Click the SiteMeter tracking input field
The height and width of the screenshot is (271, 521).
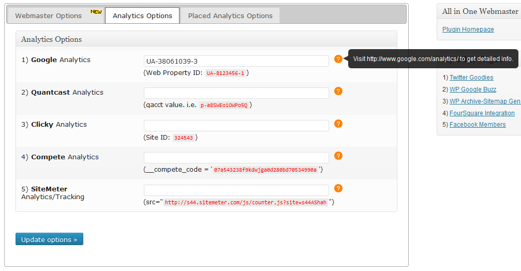click(x=236, y=190)
